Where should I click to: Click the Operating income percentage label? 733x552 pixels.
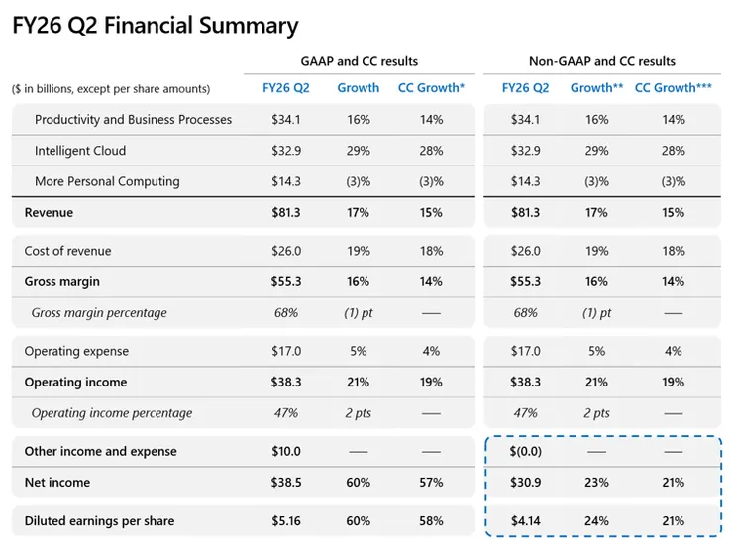coord(112,413)
